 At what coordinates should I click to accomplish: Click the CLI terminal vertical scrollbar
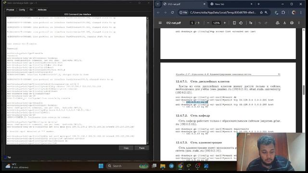pyautogui.click(x=148, y=81)
